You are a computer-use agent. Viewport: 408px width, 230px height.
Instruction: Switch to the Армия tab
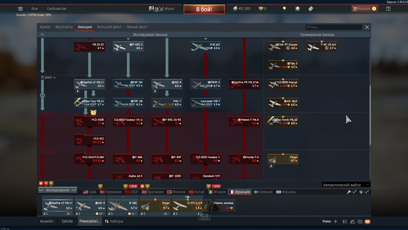45,27
